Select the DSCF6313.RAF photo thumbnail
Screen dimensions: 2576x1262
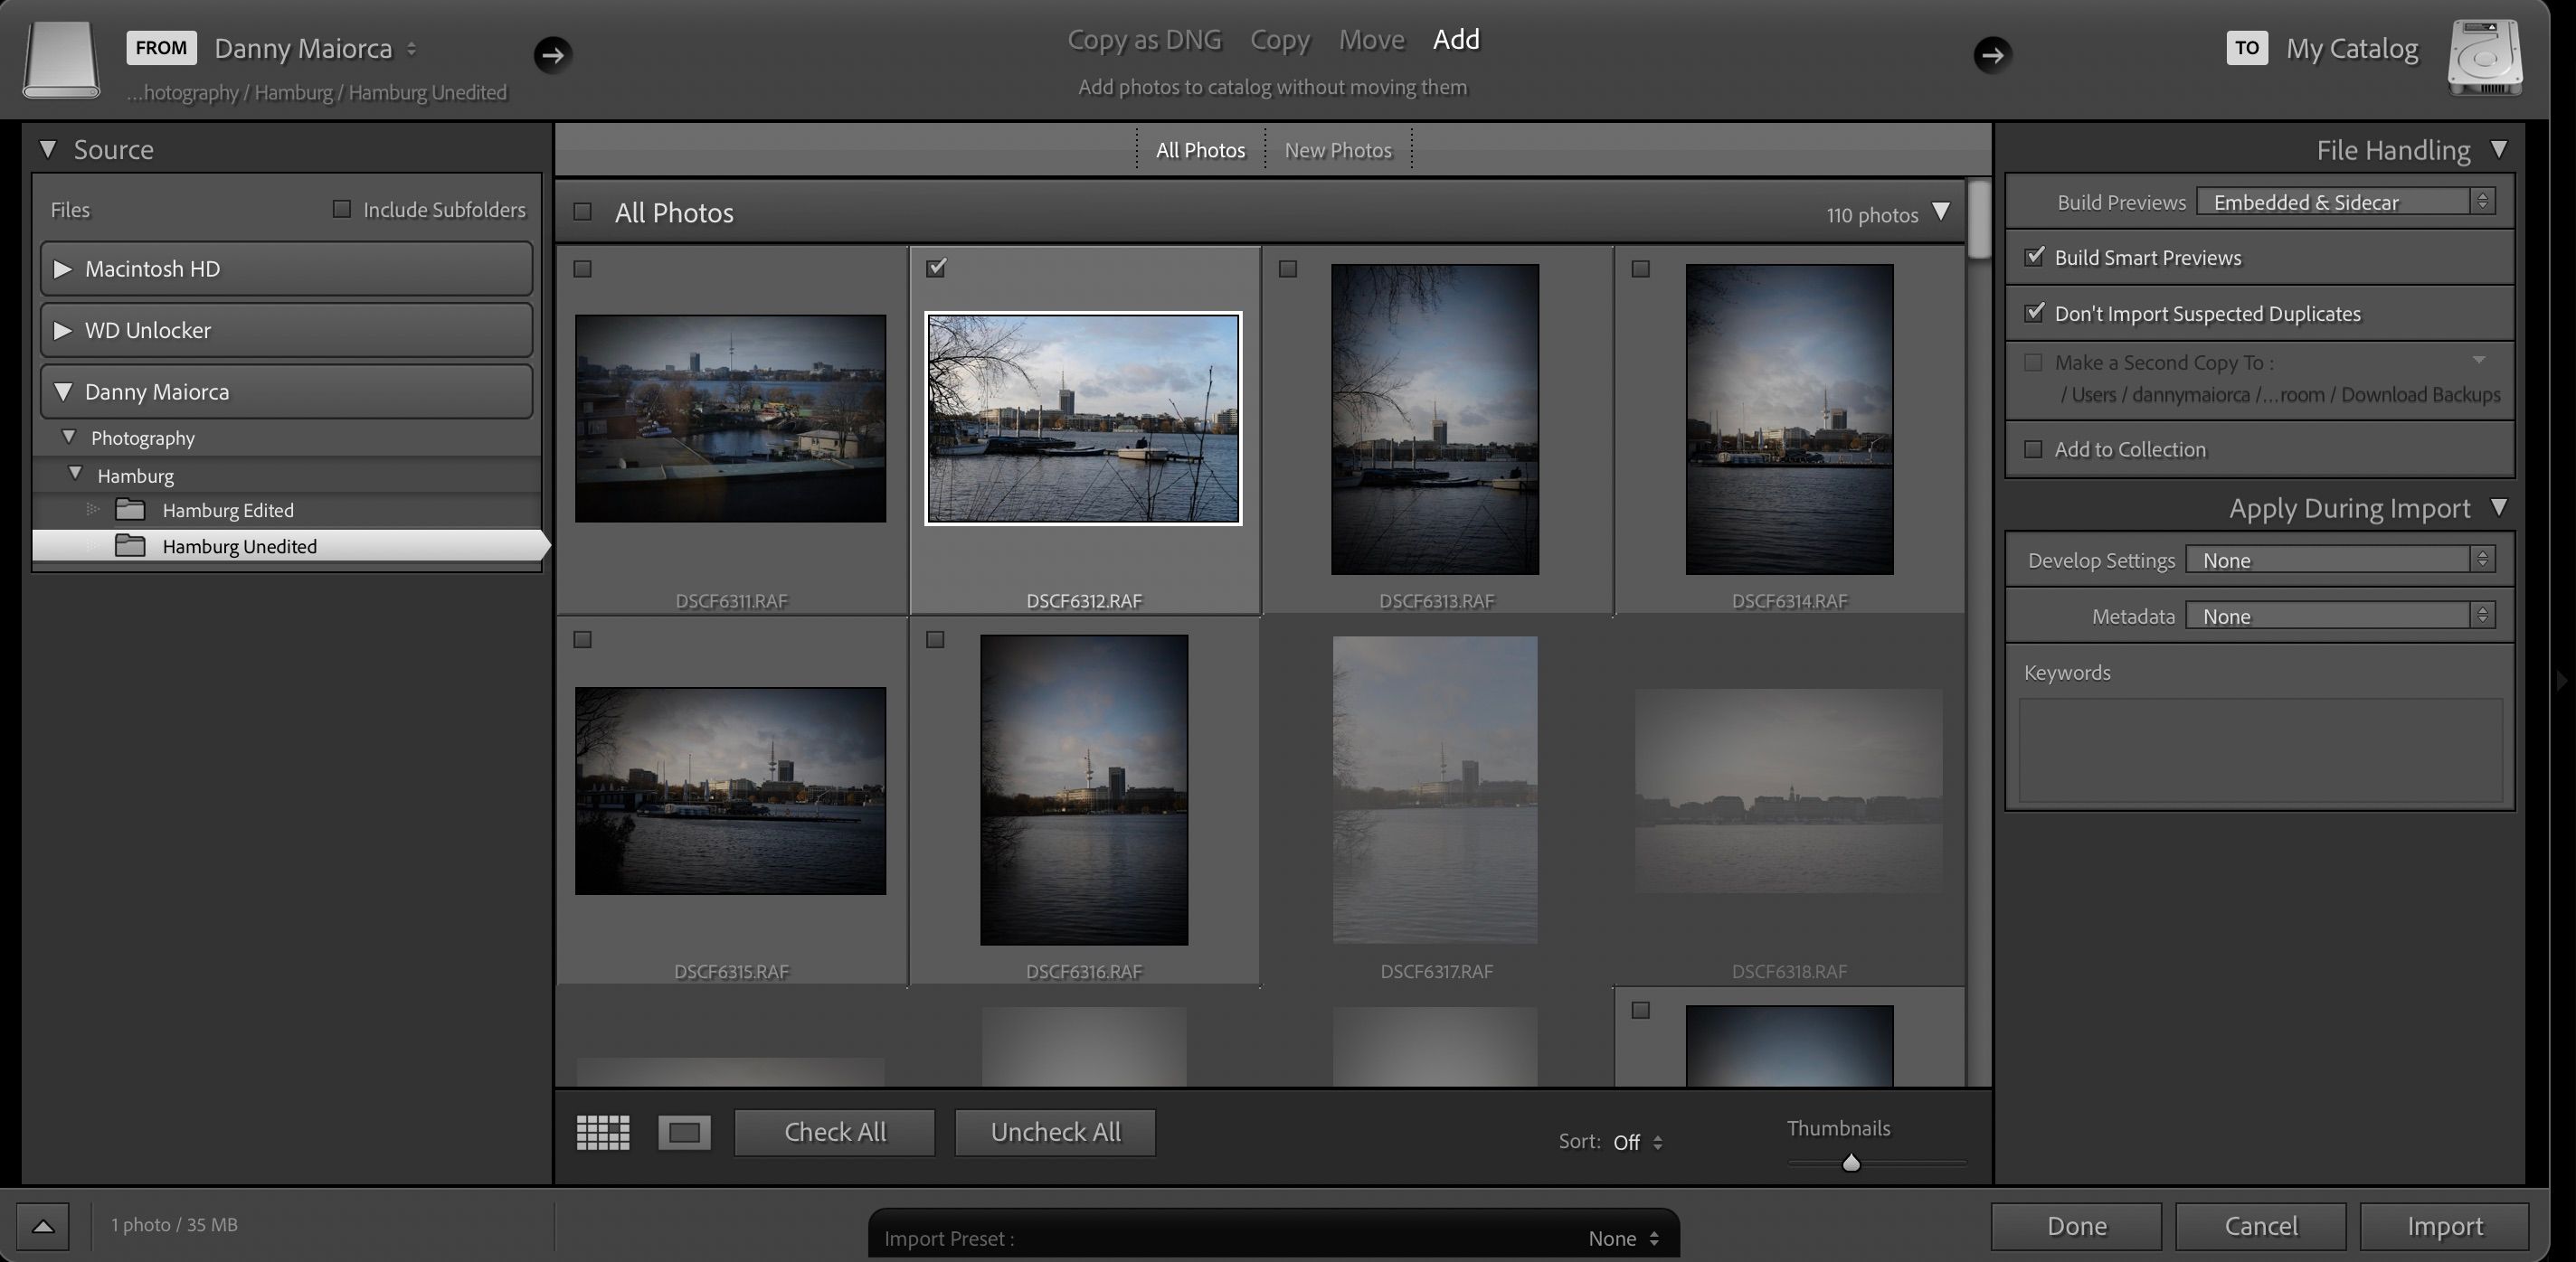click(1435, 418)
